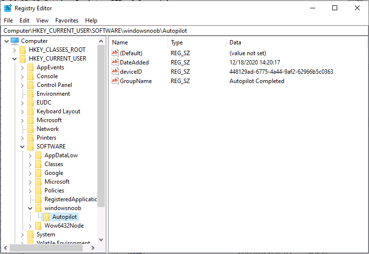Select the RegisteredApplications key
The image size is (369, 254).
pyautogui.click(x=70, y=199)
